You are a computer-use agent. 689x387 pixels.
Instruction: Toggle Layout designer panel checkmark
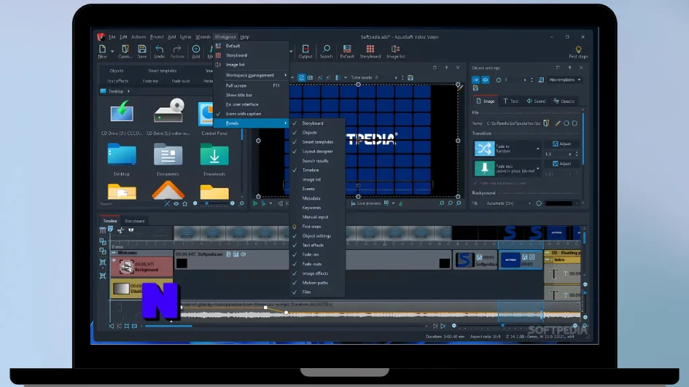click(x=295, y=151)
